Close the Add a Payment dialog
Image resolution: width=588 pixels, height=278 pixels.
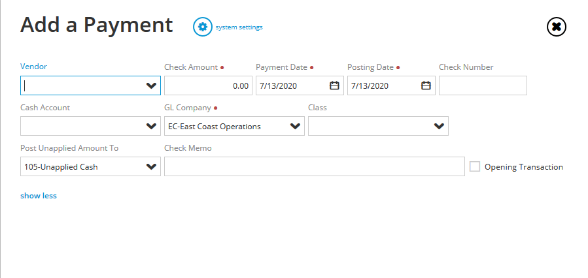click(x=557, y=27)
